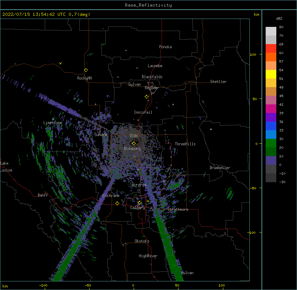The width and height of the screenshot is (297, 290).
Task: Select the Sylvan label
Action: click(134, 84)
